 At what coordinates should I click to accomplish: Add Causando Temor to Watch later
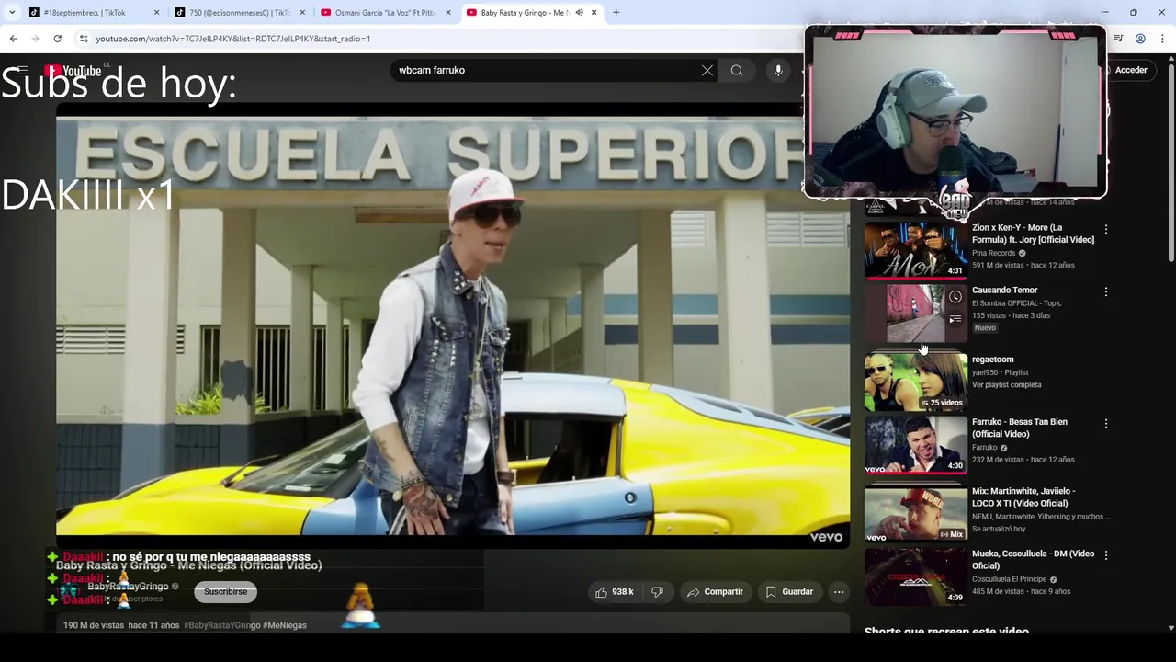pyautogui.click(x=955, y=296)
